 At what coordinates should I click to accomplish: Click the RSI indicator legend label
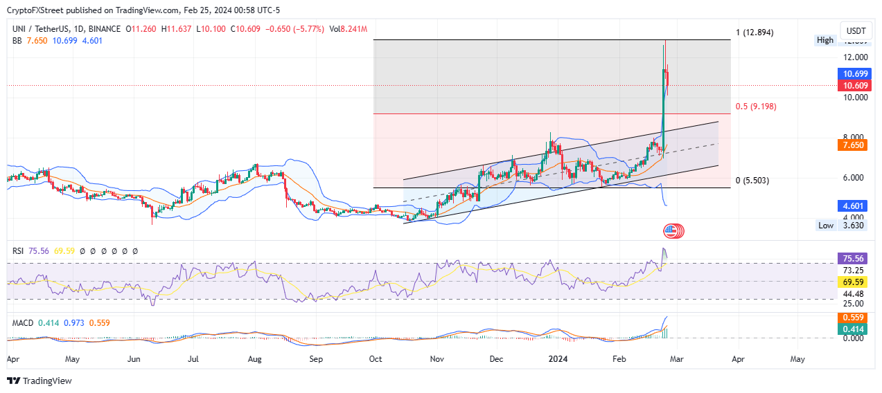point(19,251)
